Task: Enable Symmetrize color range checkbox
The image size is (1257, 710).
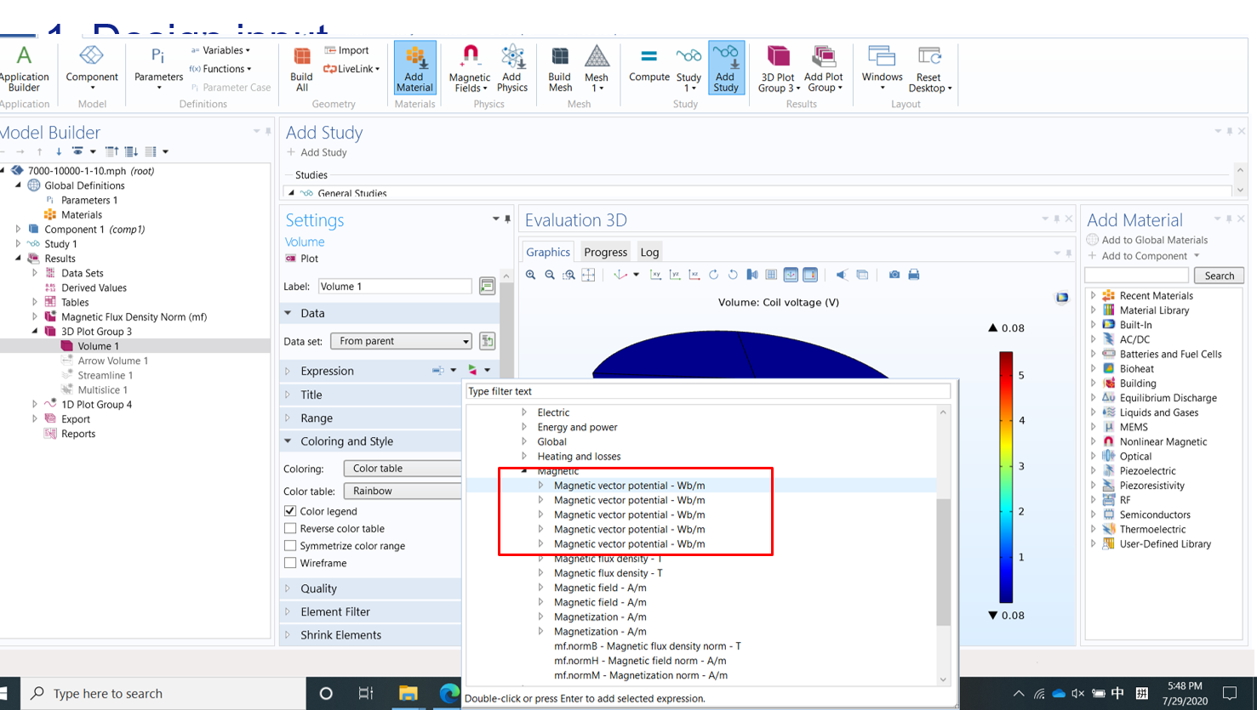Action: pos(290,546)
